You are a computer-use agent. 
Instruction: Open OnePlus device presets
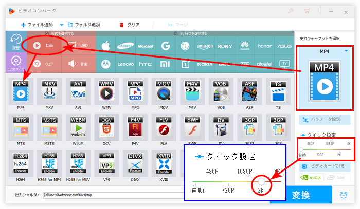point(185,64)
